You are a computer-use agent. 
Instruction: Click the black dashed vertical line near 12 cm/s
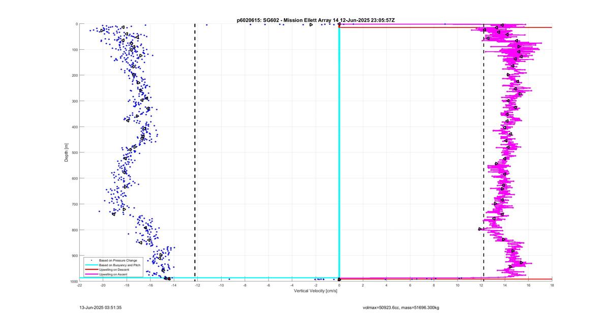tap(483, 152)
